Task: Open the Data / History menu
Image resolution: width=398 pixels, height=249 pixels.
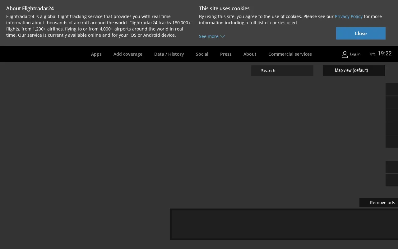Action: pos(169,54)
